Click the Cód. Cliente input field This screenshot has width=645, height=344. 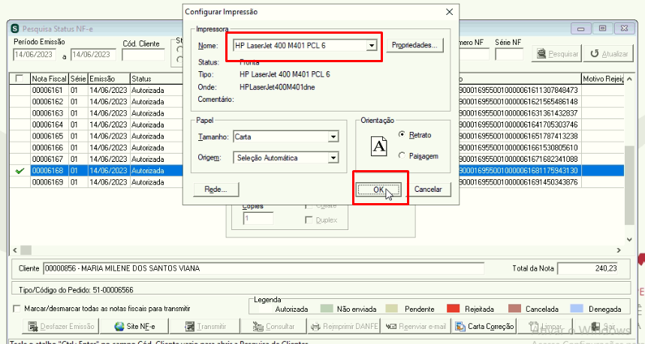pyautogui.click(x=143, y=55)
